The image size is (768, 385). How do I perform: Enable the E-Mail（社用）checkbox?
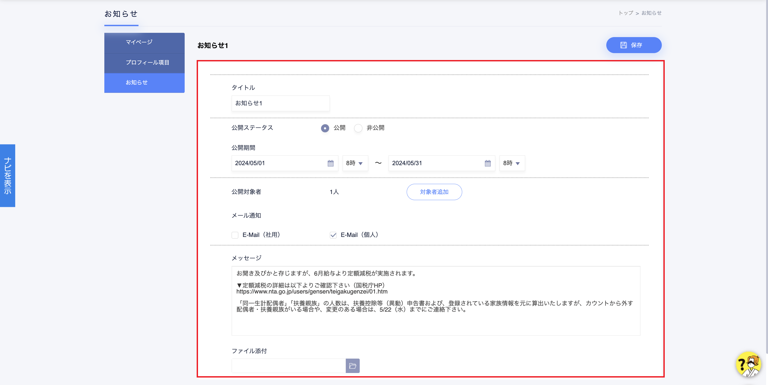(235, 235)
